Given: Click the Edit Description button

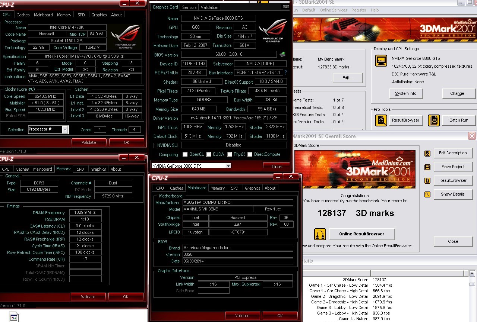Looking at the screenshot, I should pyautogui.click(x=453, y=153).
